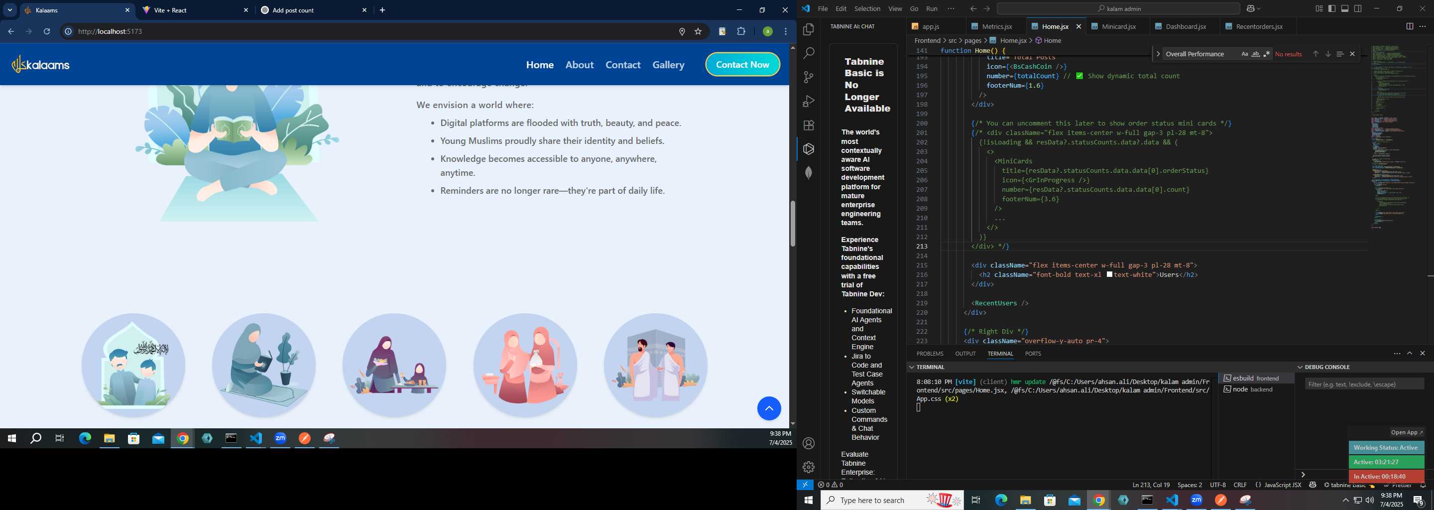1434x510 pixels.
Task: Toggle Find in Selection
Action: 1340,54
